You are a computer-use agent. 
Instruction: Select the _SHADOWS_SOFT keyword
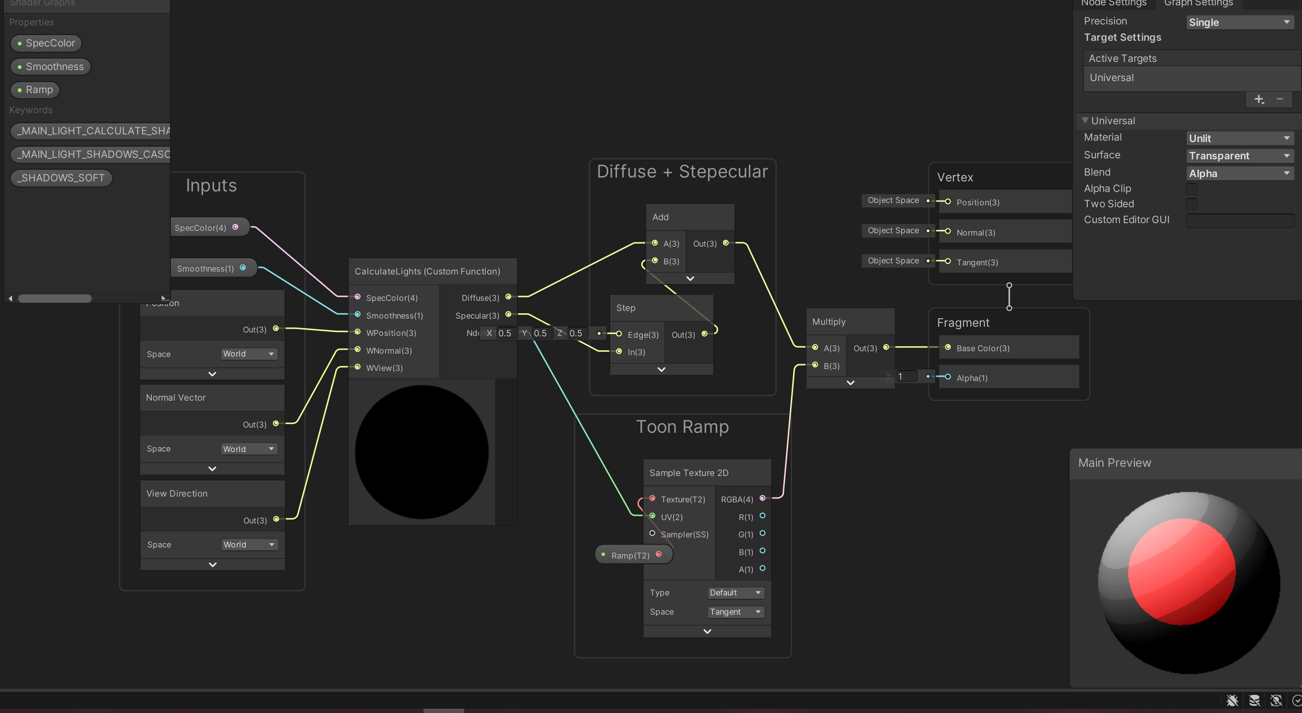(61, 178)
